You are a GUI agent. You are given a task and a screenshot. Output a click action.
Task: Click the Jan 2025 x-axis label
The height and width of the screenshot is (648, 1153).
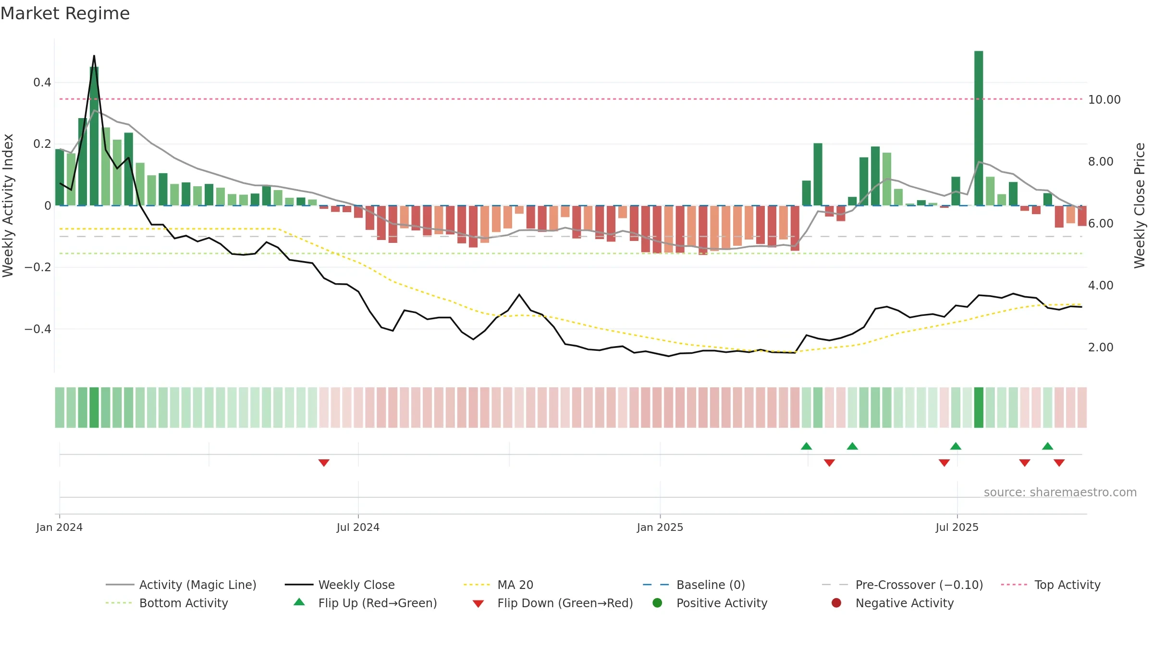point(660,528)
